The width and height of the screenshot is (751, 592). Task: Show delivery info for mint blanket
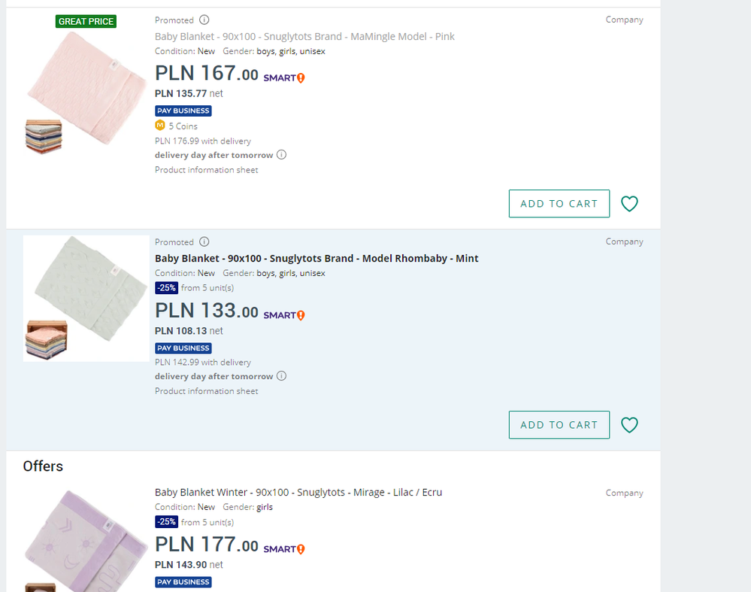coord(281,376)
